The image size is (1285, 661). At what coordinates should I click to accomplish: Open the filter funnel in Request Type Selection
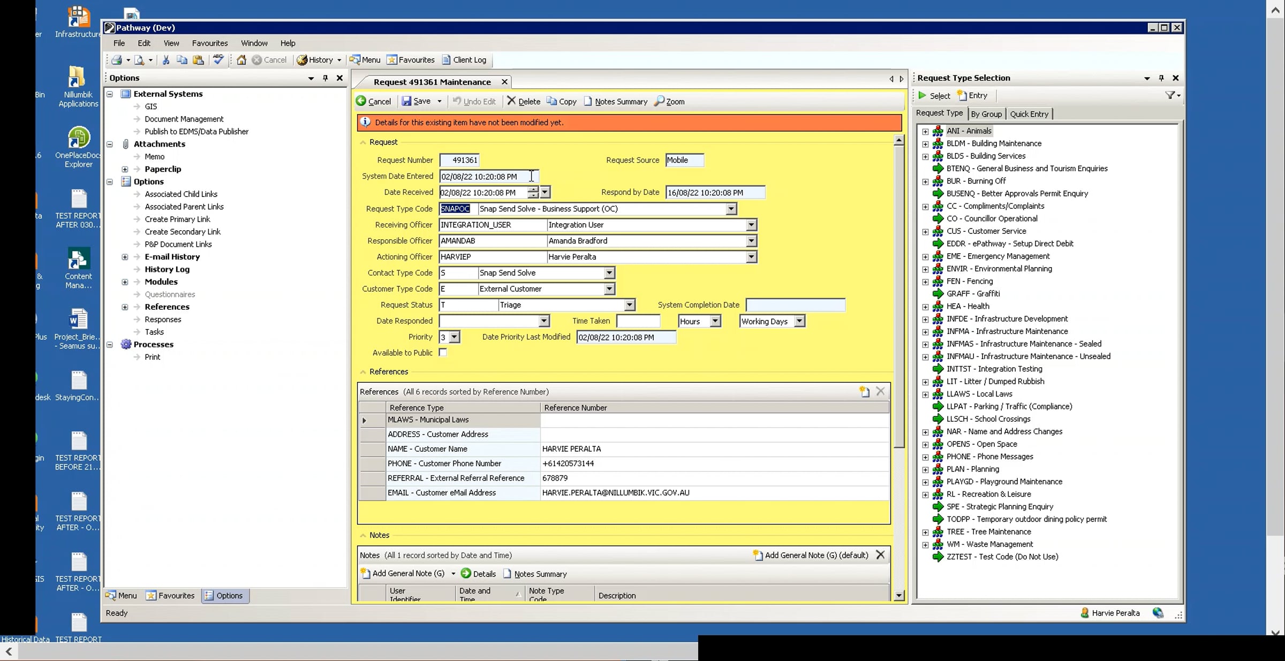pyautogui.click(x=1170, y=95)
